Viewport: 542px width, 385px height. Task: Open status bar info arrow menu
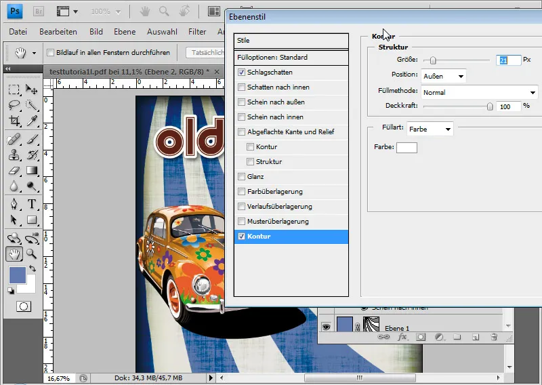point(211,378)
